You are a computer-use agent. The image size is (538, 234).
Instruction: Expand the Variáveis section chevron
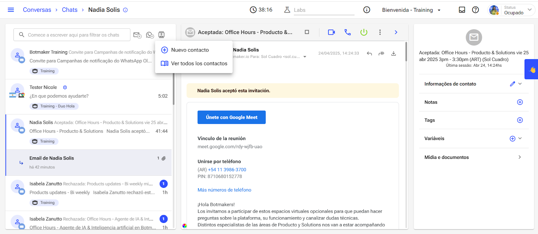point(520,138)
